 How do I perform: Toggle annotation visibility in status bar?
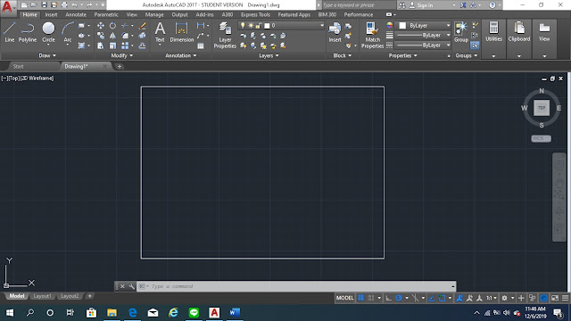point(459,298)
